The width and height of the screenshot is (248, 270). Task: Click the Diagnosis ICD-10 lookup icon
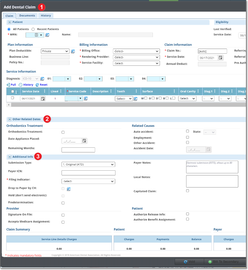pyautogui.click(x=42, y=79)
